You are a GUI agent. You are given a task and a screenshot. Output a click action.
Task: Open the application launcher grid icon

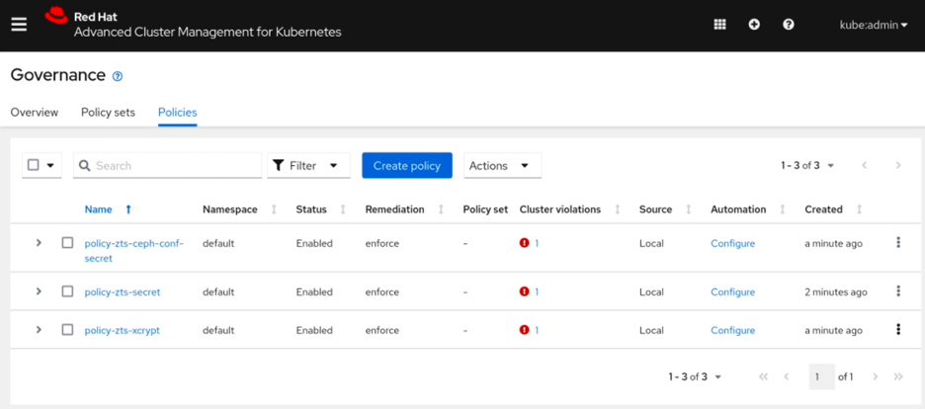pyautogui.click(x=719, y=25)
